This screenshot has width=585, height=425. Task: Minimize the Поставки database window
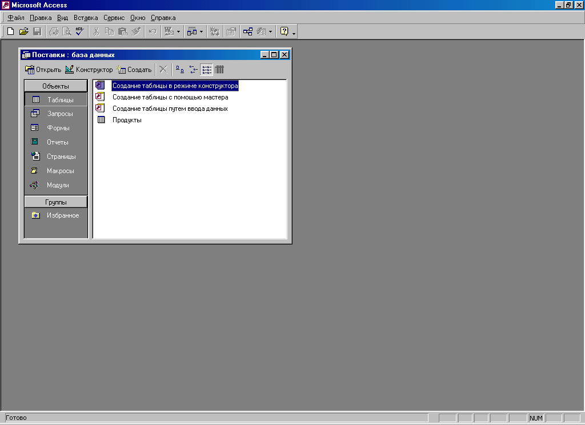coord(265,55)
